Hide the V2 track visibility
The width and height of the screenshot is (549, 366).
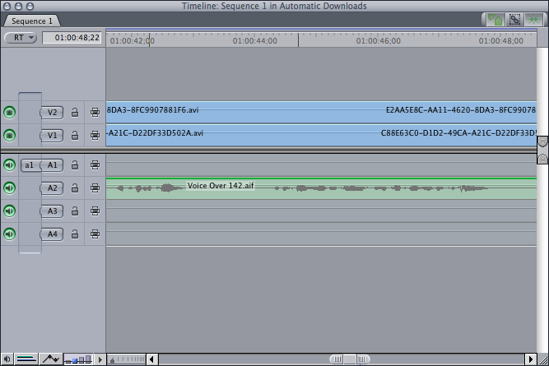[x=9, y=113]
